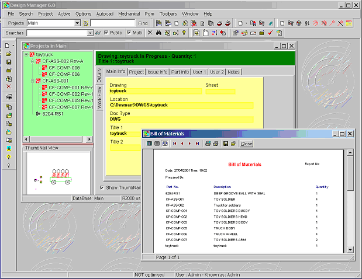Click the red-crossed document icon in top toolbar

coord(194,23)
